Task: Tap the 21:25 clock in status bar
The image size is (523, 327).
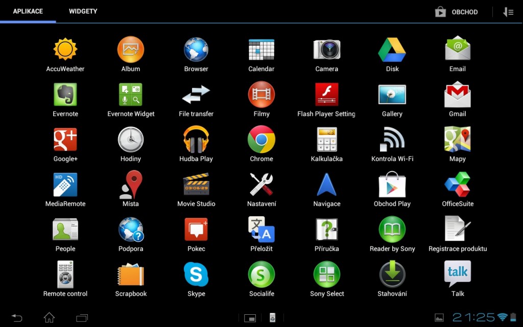Action: click(473, 317)
